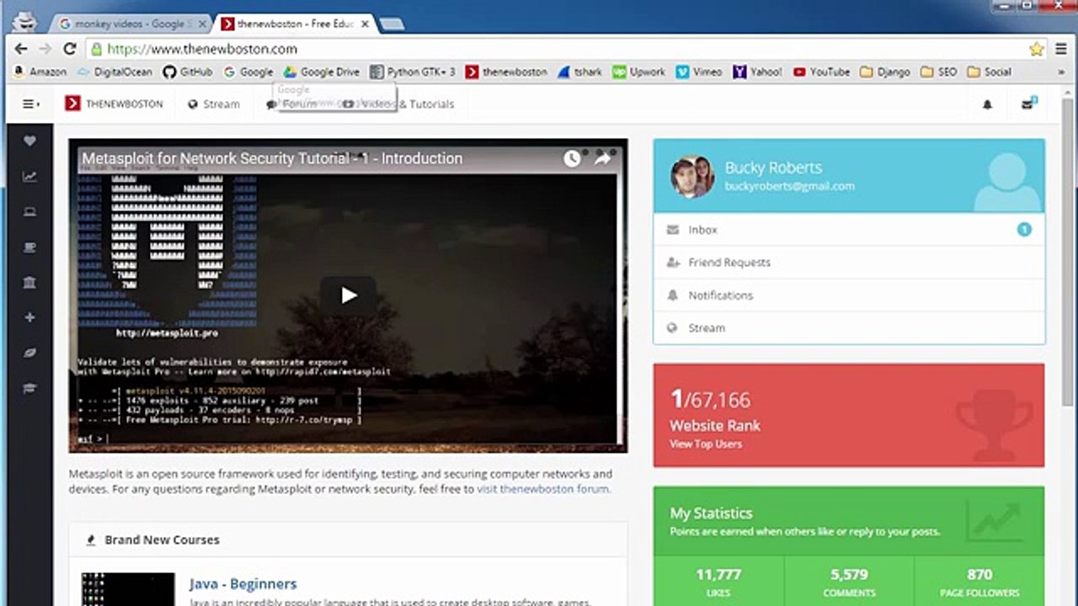Open the Google bookmark
Screen dimensions: 1078x606
click(248, 72)
